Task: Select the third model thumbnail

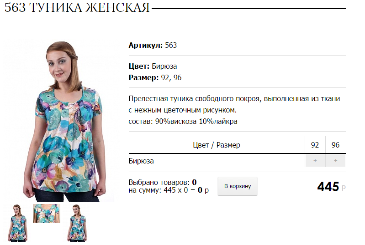Action: (x=77, y=223)
